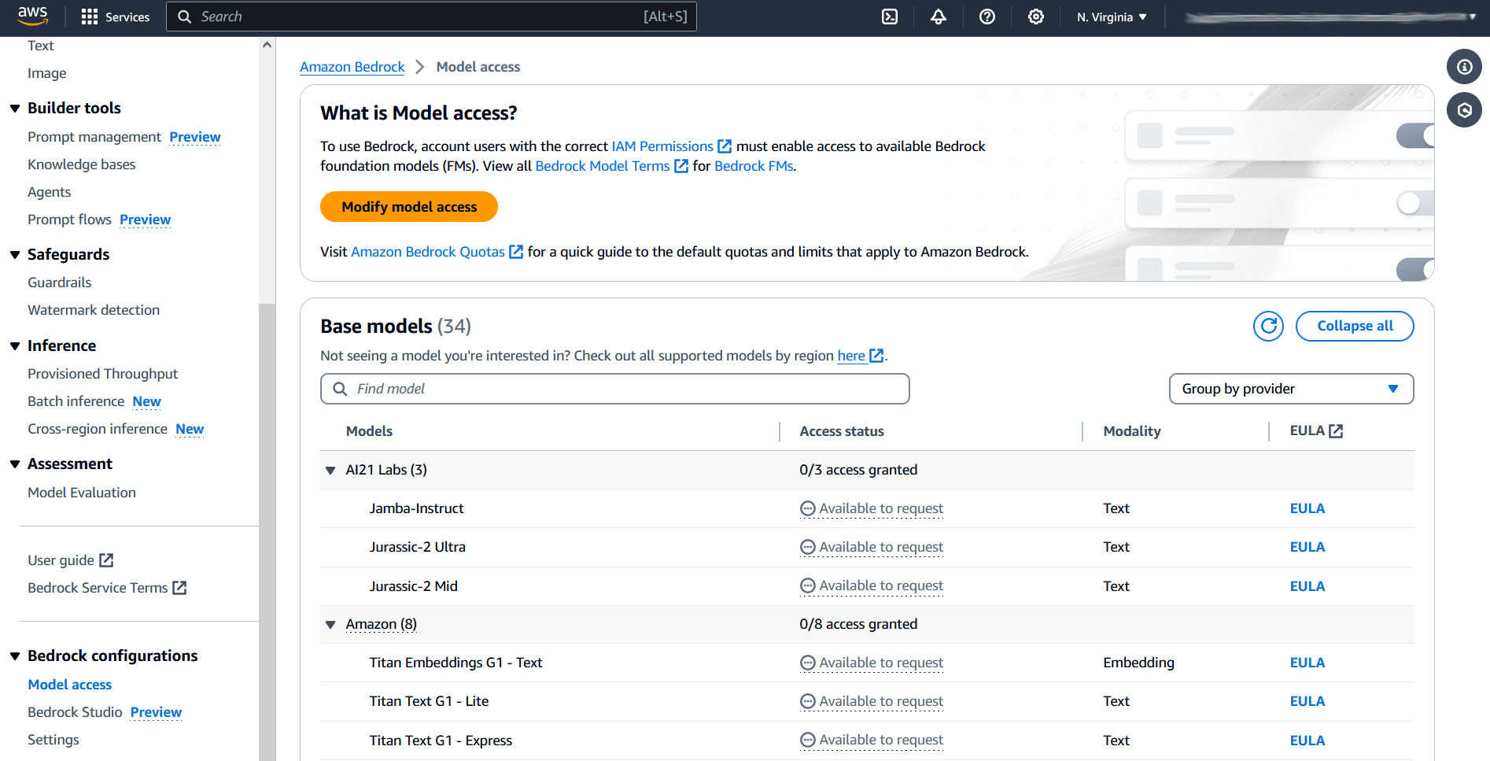Open the Services grid menu
The image size is (1490, 761).
(115, 17)
